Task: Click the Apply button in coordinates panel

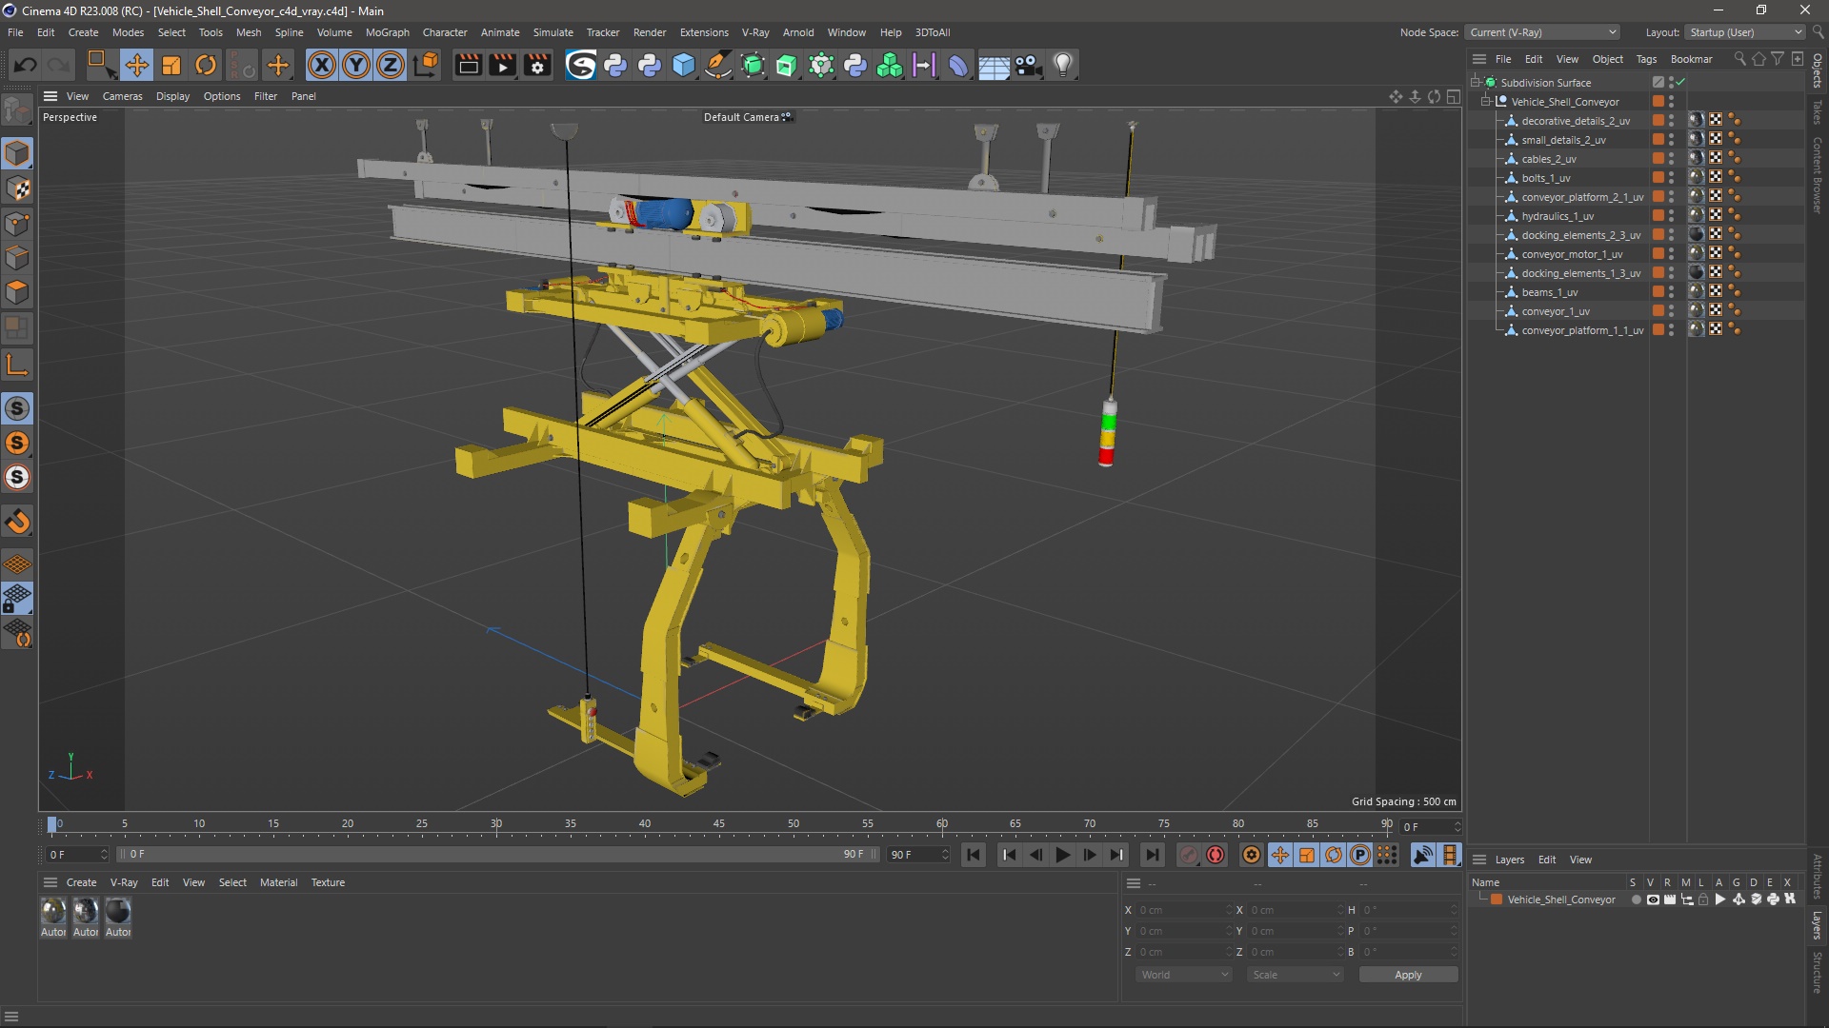Action: tap(1407, 974)
